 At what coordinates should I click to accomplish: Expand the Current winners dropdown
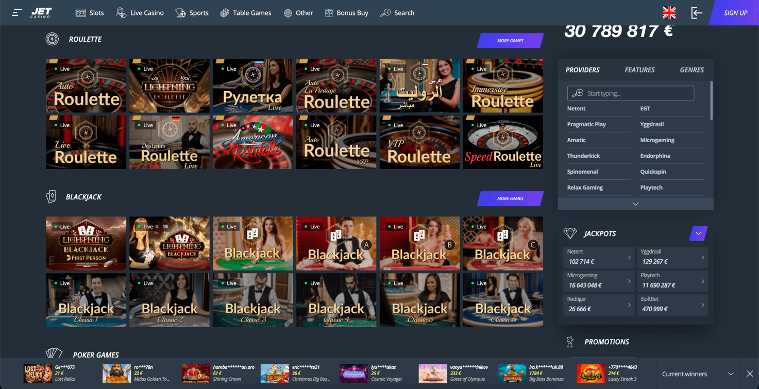pos(731,374)
